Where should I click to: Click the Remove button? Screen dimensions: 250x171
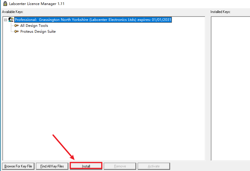click(x=120, y=166)
